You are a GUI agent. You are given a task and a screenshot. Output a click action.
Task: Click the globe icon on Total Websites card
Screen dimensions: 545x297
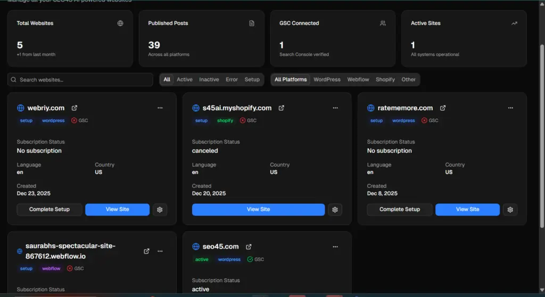coord(120,23)
